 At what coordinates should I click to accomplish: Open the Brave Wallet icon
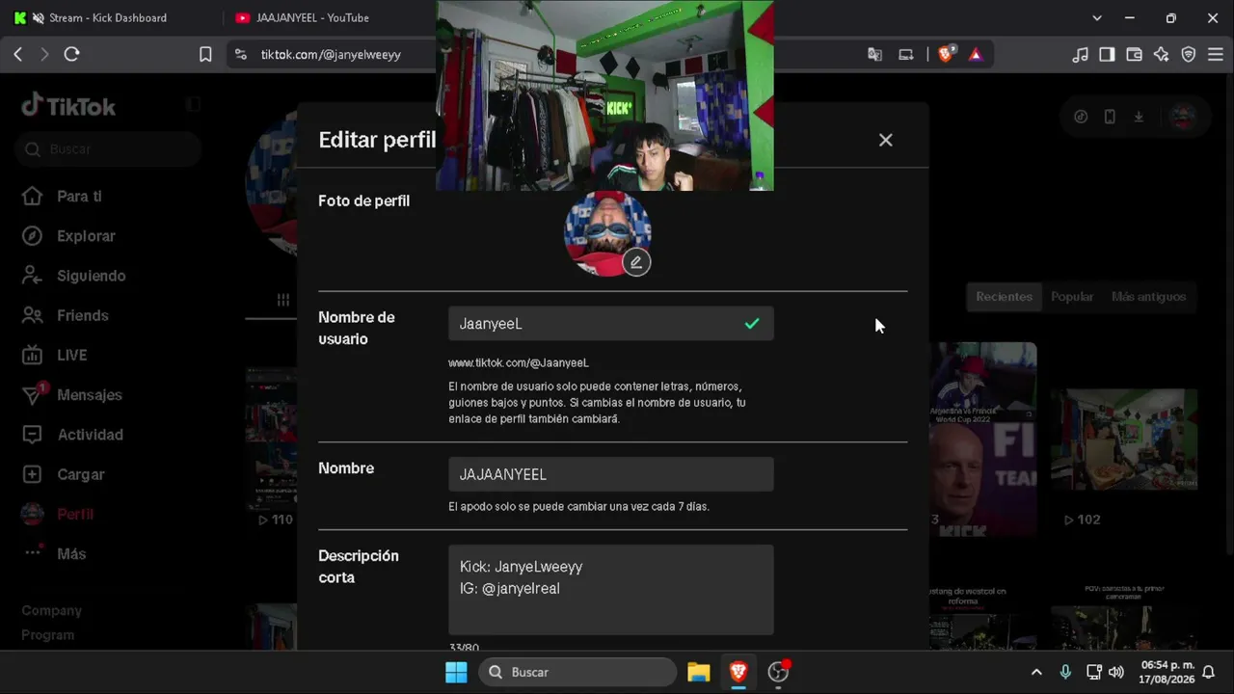tap(1134, 55)
